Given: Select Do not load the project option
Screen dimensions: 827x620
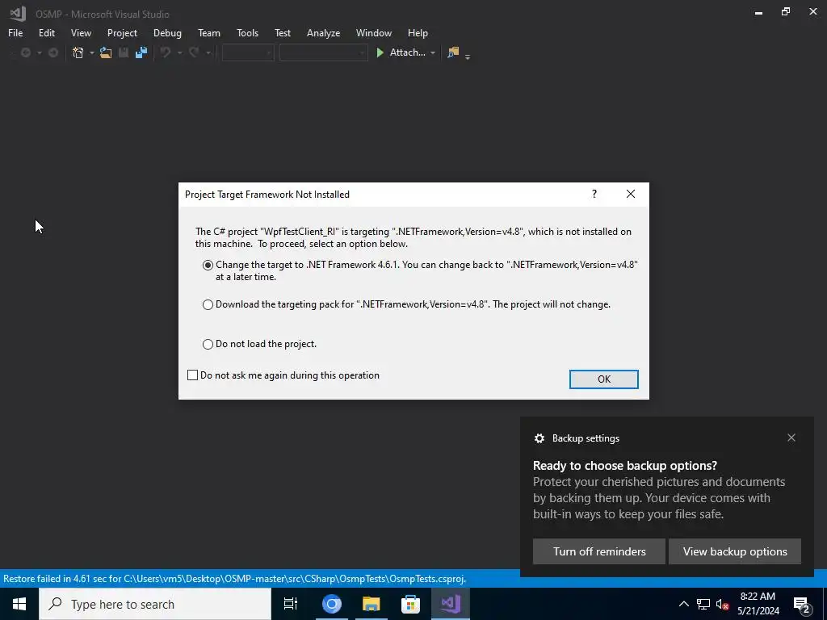Looking at the screenshot, I should coord(208,344).
